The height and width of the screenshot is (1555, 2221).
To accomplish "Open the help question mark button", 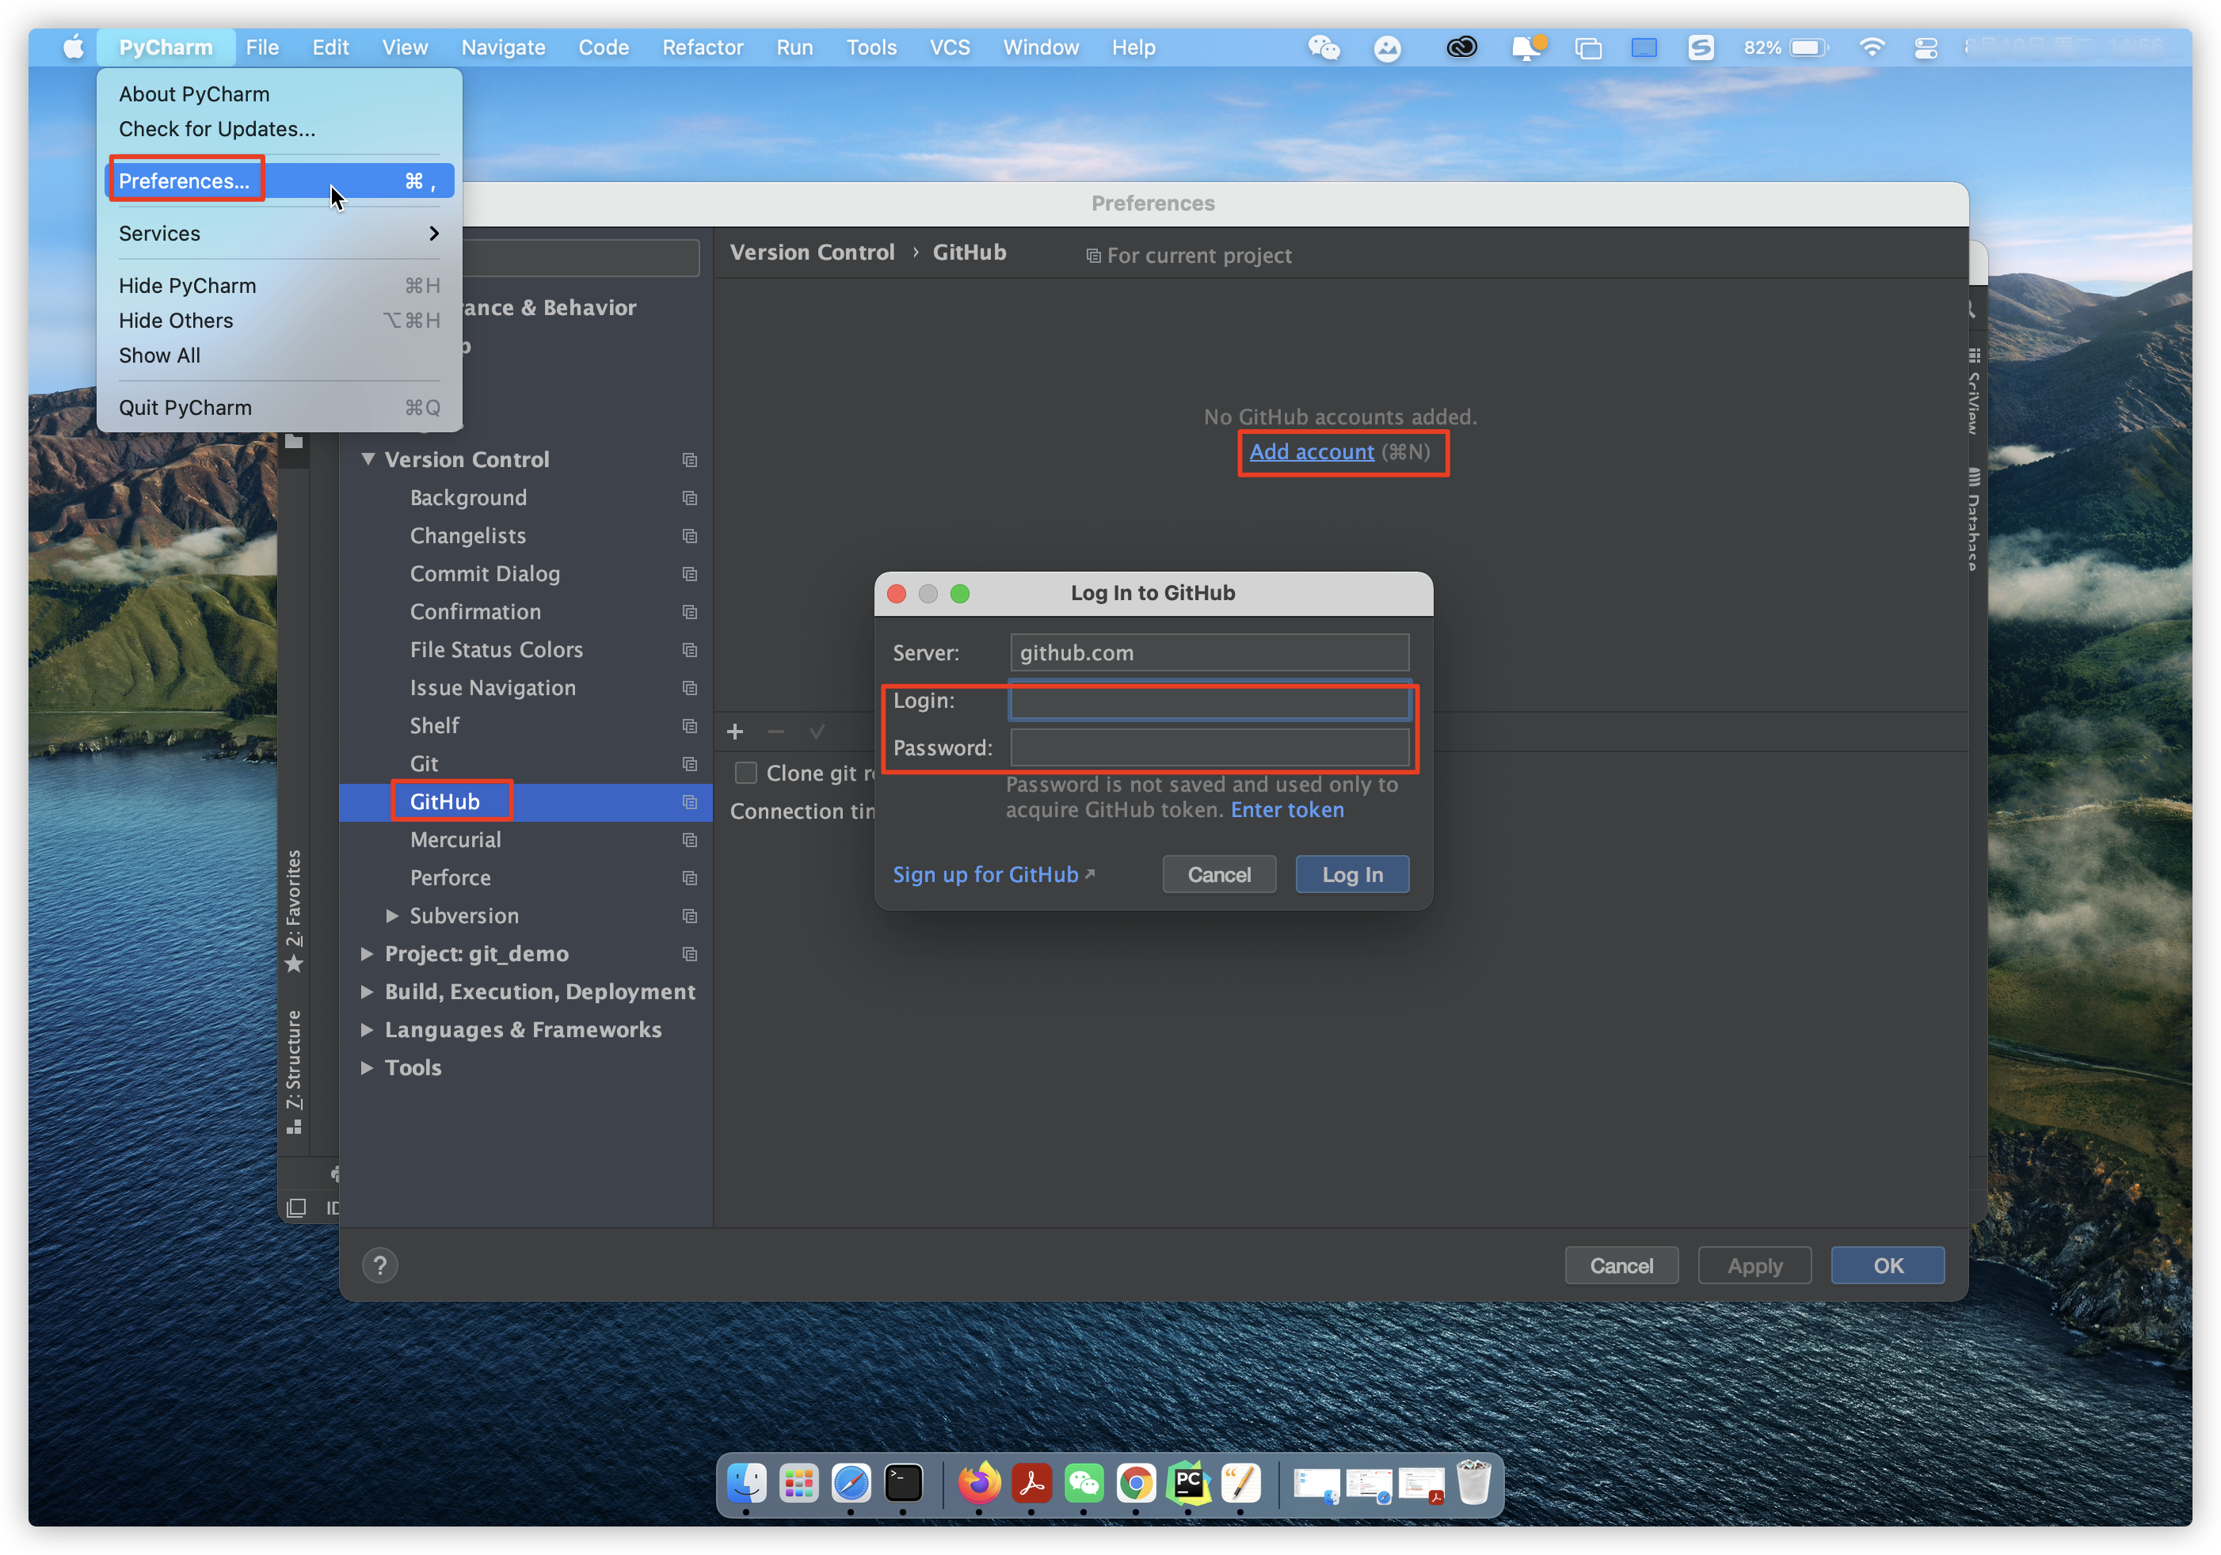I will 380,1265.
